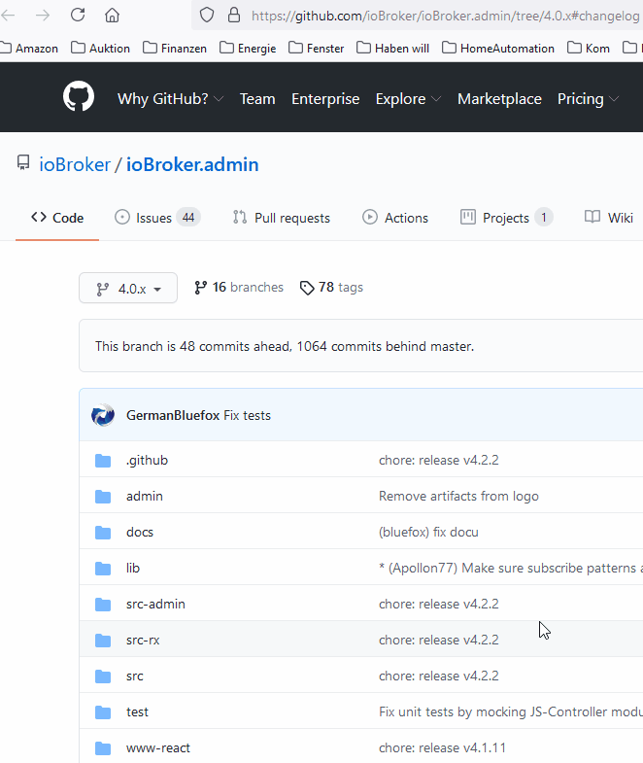Viewport: 643px width, 763px height.
Task: Switch to the Actions tab
Action: pos(395,218)
